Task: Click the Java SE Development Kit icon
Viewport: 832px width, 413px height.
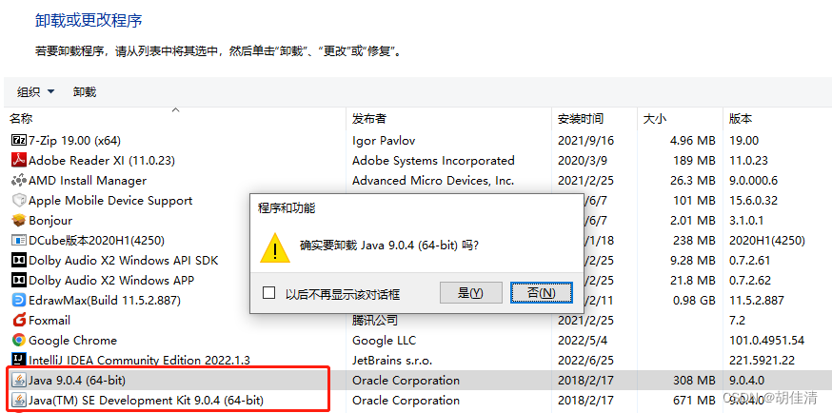Action: (19, 400)
